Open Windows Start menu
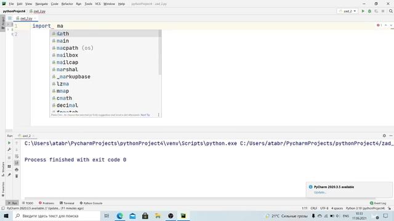Viewport: 394px width, 221px height. tap(6, 215)
